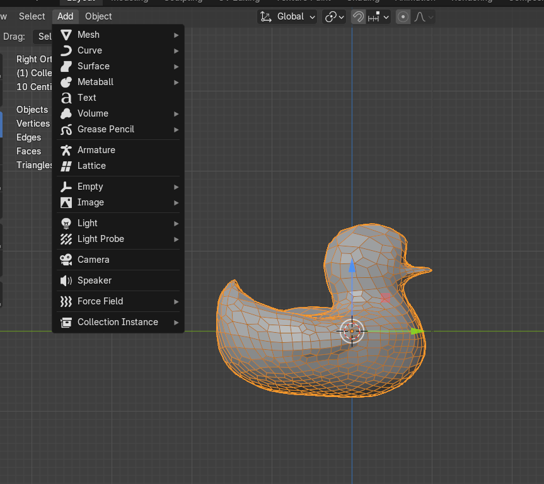544x484 pixels.
Task: Click the "Objects" statistics label
Action: [x=32, y=110]
